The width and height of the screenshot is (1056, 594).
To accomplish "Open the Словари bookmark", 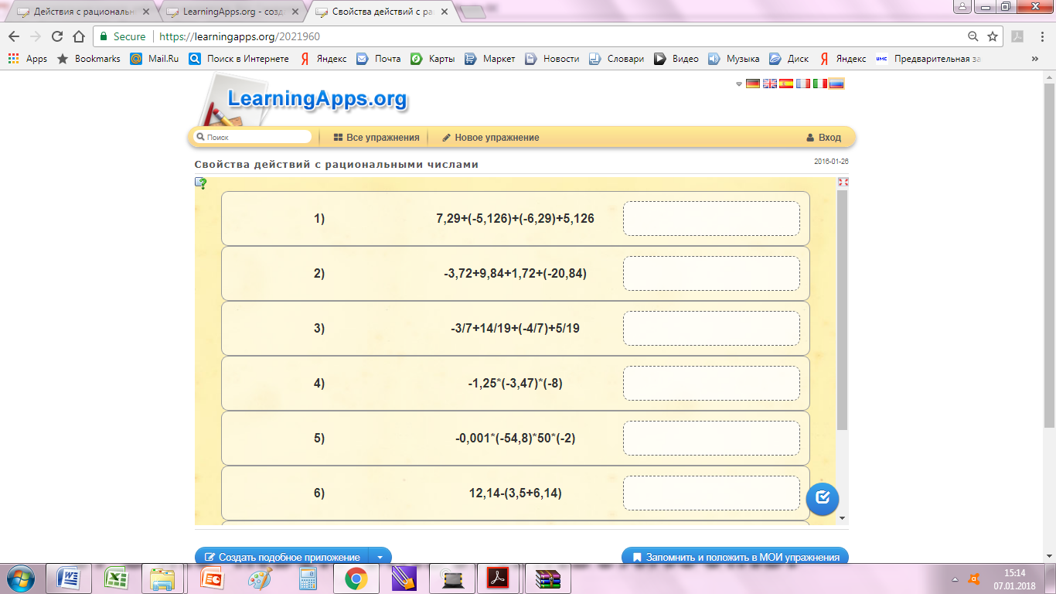I will [x=616, y=59].
